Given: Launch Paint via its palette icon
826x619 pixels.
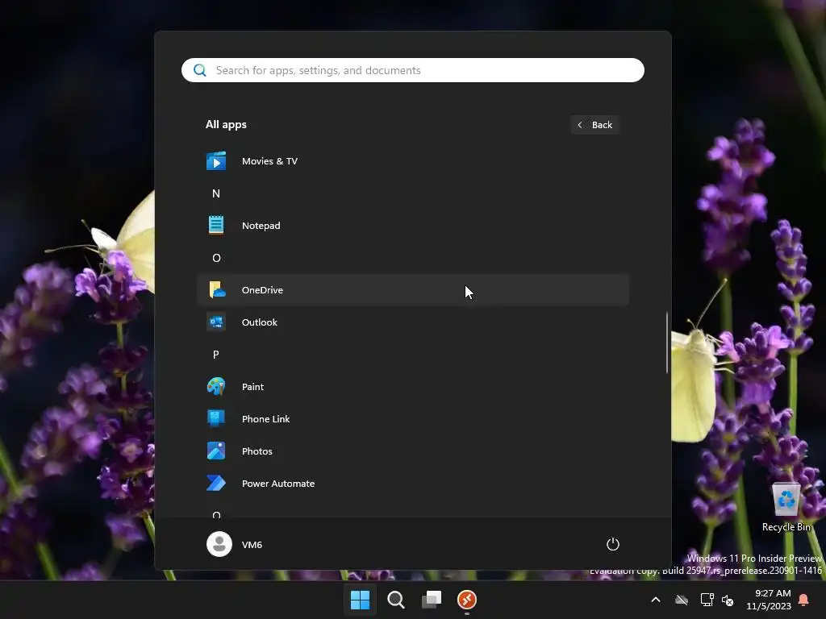Looking at the screenshot, I should [x=216, y=386].
